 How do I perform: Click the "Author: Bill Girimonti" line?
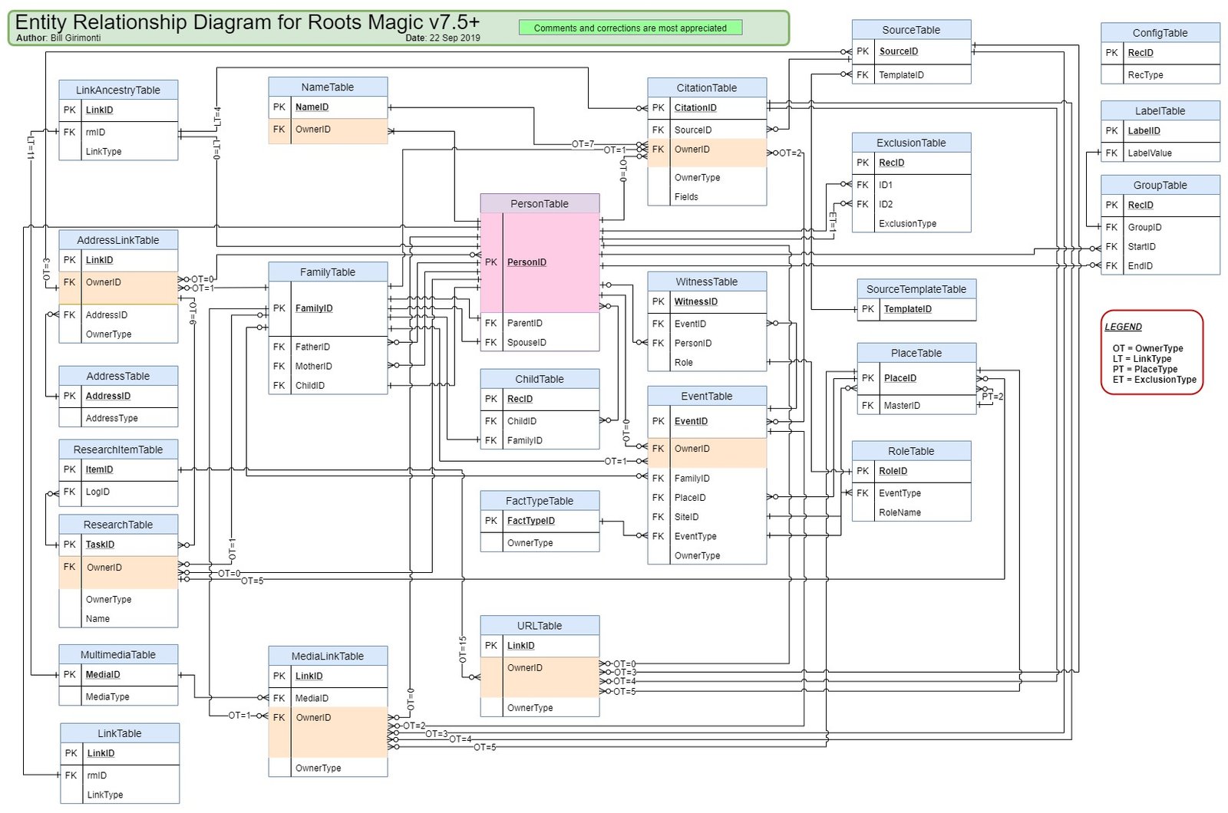[x=58, y=38]
